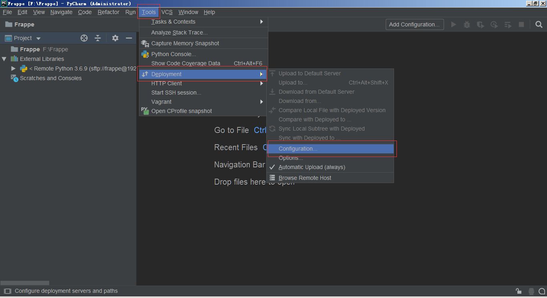Screen dimensions: 547x298
Task: Click the Project panel horizontal scrollbar
Action: coord(25,283)
